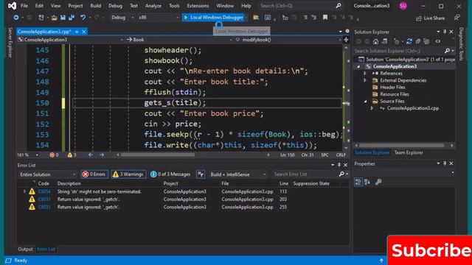Click the bookmark icon in the toolbar
This screenshot has height=265, width=472.
325,18
